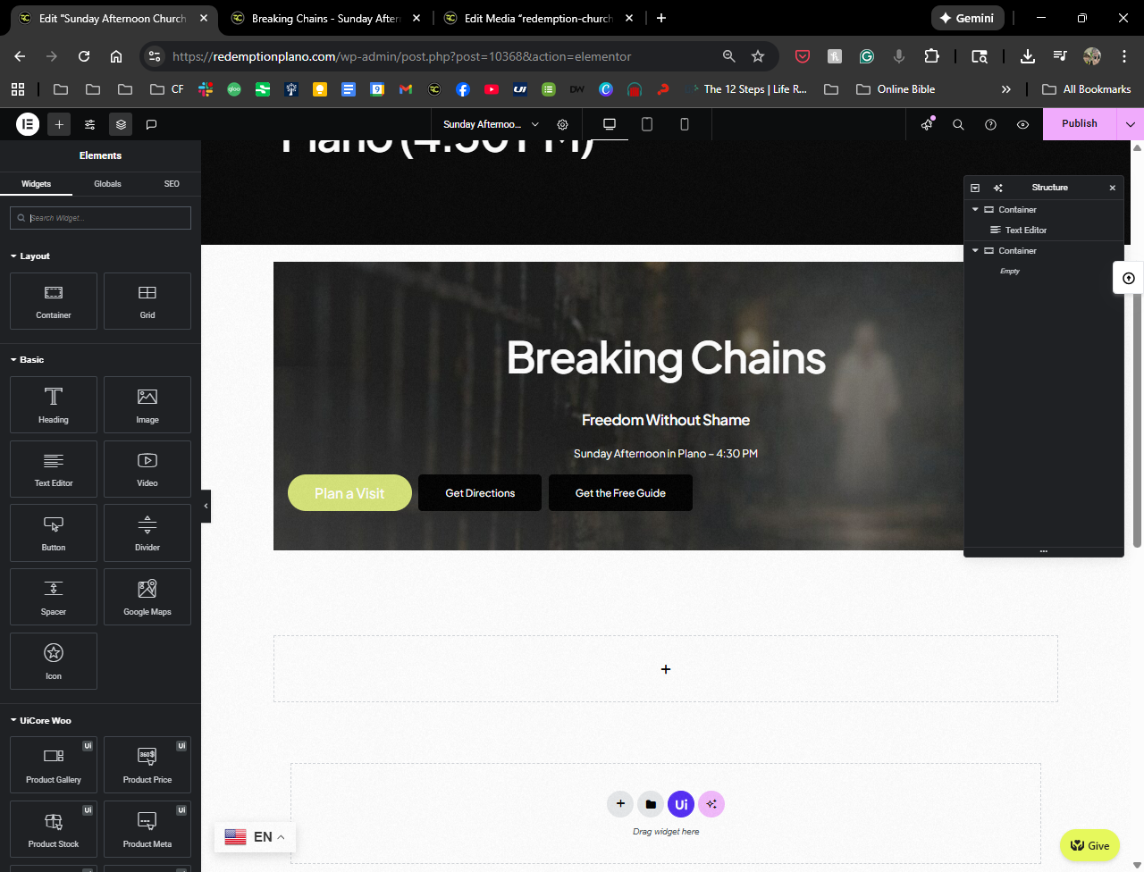Open Site Settings sliders icon
1144x872 pixels.
point(90,124)
